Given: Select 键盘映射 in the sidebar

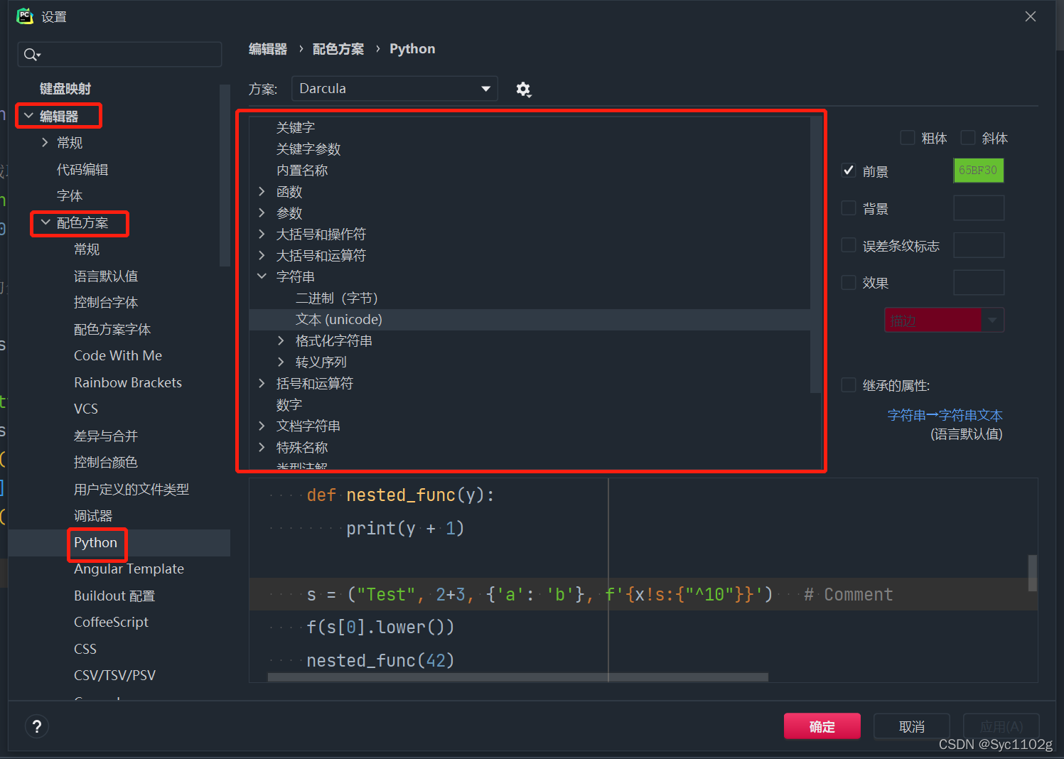Looking at the screenshot, I should [65, 89].
